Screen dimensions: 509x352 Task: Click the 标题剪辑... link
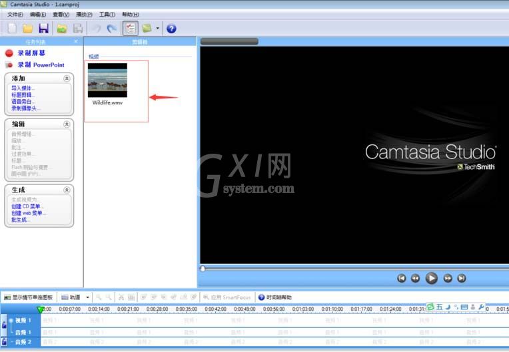pos(23,95)
